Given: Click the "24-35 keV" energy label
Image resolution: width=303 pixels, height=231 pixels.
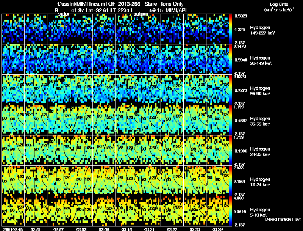Looking at the screenshot, I should 260,154.
